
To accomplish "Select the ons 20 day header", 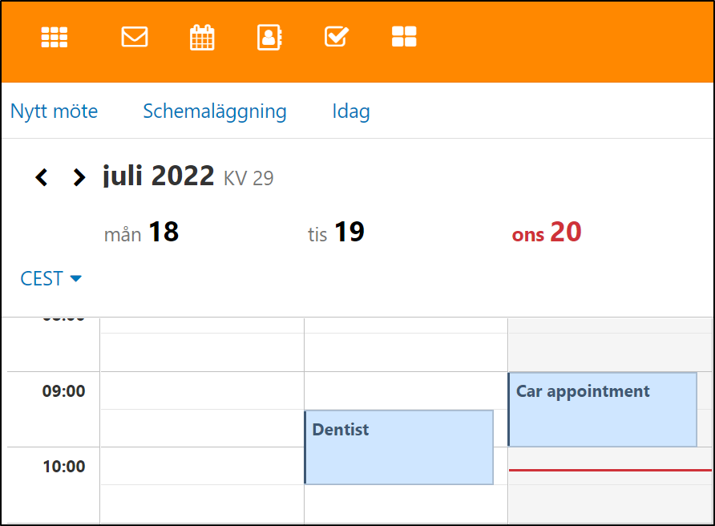I will click(x=547, y=233).
